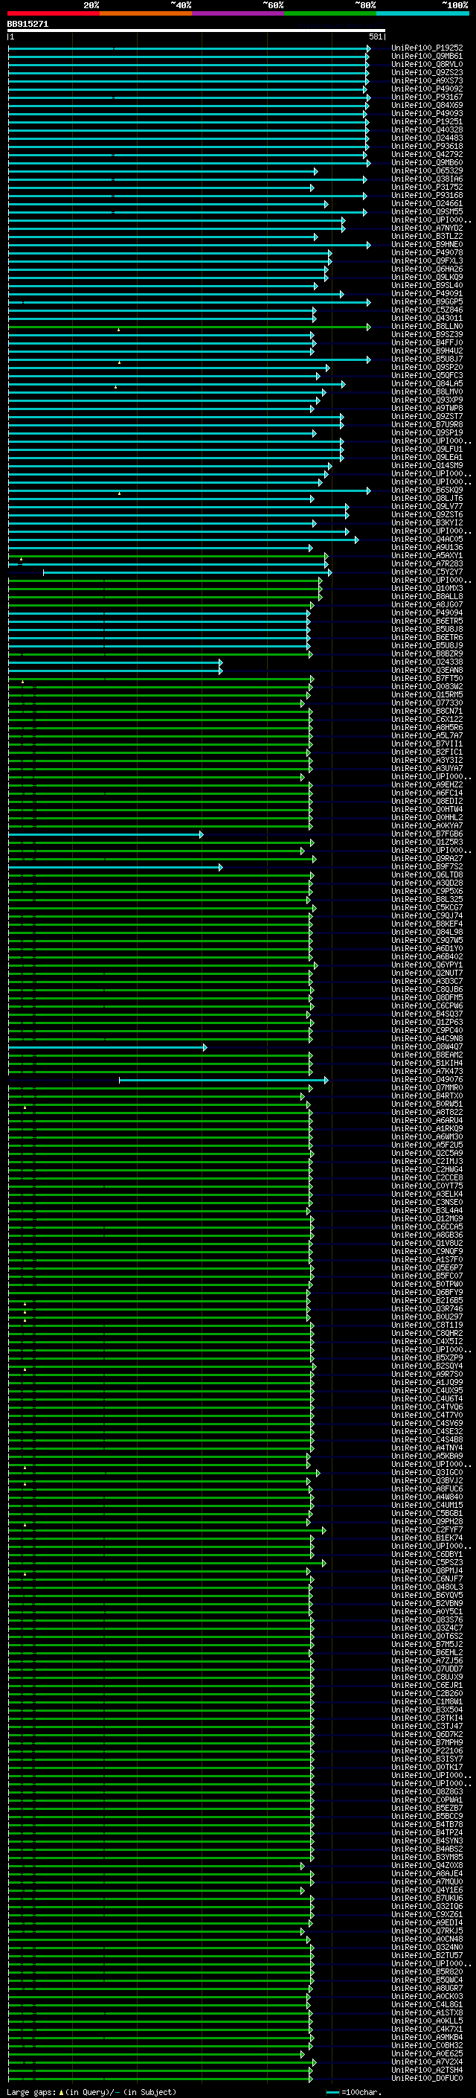This screenshot has height=2098, width=476.
Task: Select hit label UniRef100_P93168
Action: pyautogui.click(x=427, y=196)
